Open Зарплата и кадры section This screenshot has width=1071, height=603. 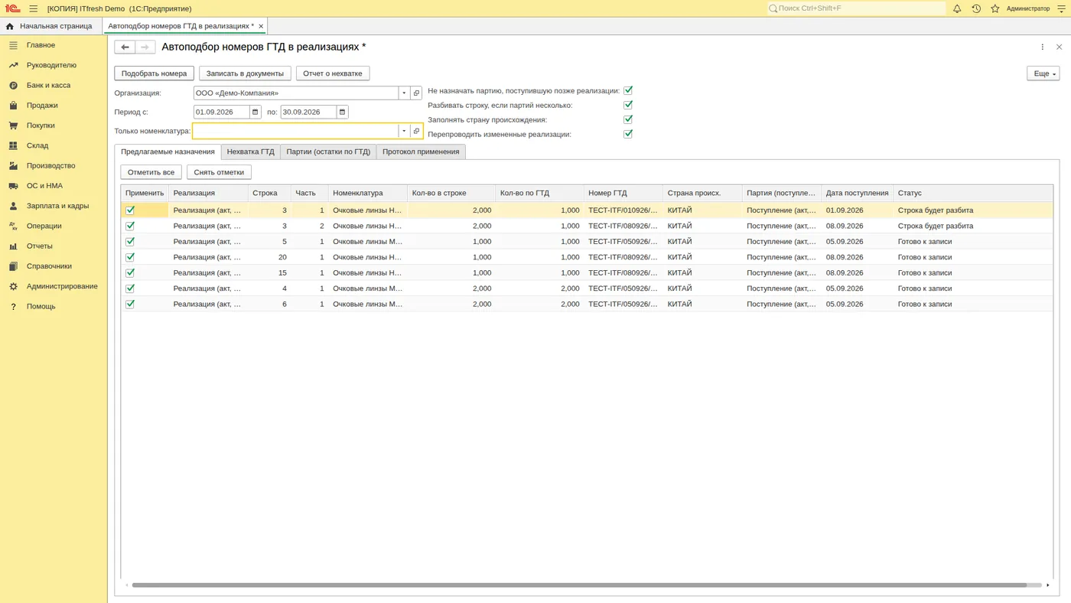(57, 206)
